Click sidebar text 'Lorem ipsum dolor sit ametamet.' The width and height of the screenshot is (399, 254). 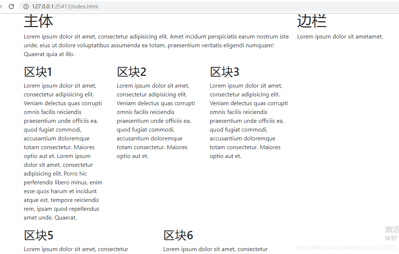pyautogui.click(x=340, y=37)
